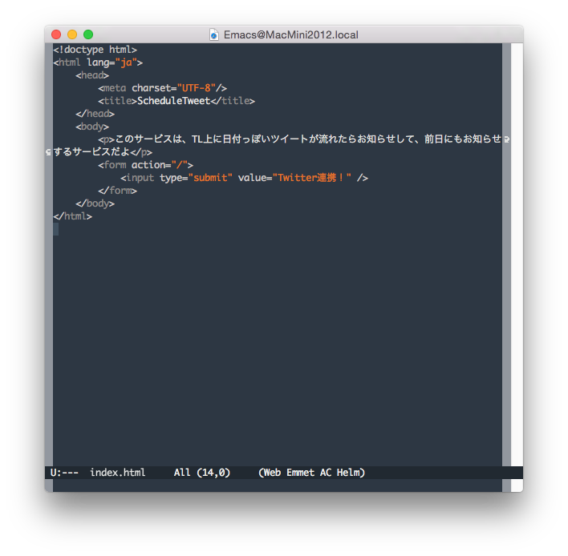This screenshot has height=556, width=568.
Task: Place cursor on the doctype html line
Action: pos(95,50)
